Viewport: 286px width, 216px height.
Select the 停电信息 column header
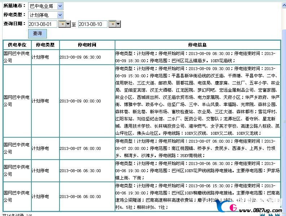(x=197, y=45)
